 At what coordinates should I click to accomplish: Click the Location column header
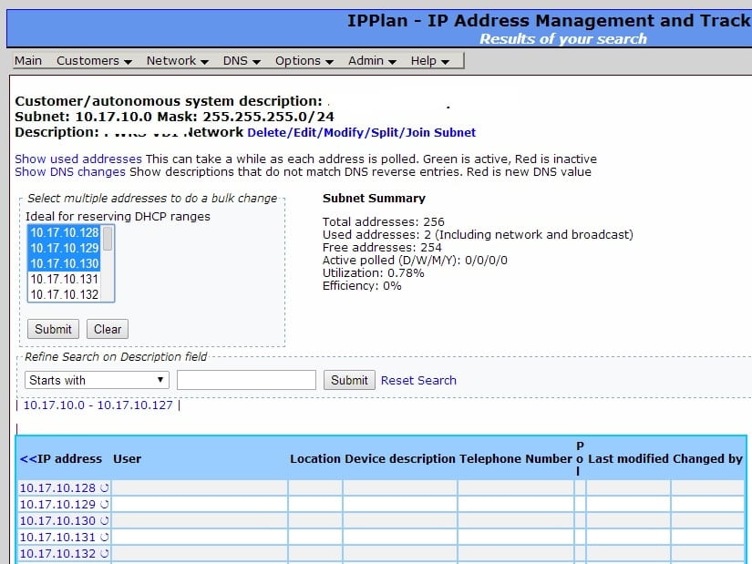coord(315,459)
